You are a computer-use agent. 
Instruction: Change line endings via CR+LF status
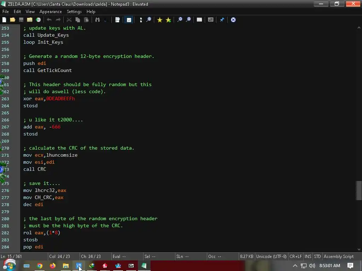pyautogui.click(x=296, y=257)
